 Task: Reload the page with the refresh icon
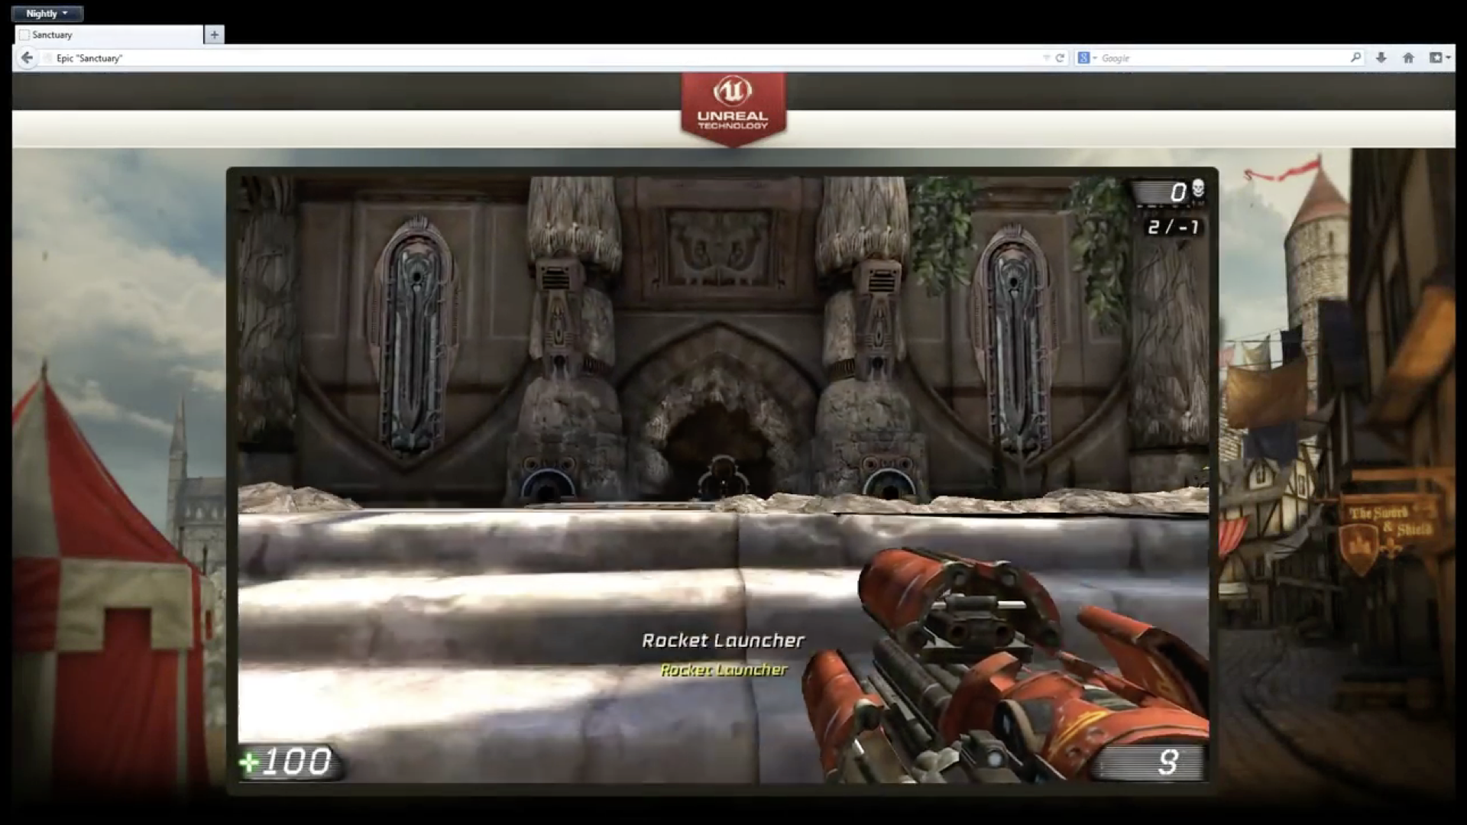click(1060, 58)
